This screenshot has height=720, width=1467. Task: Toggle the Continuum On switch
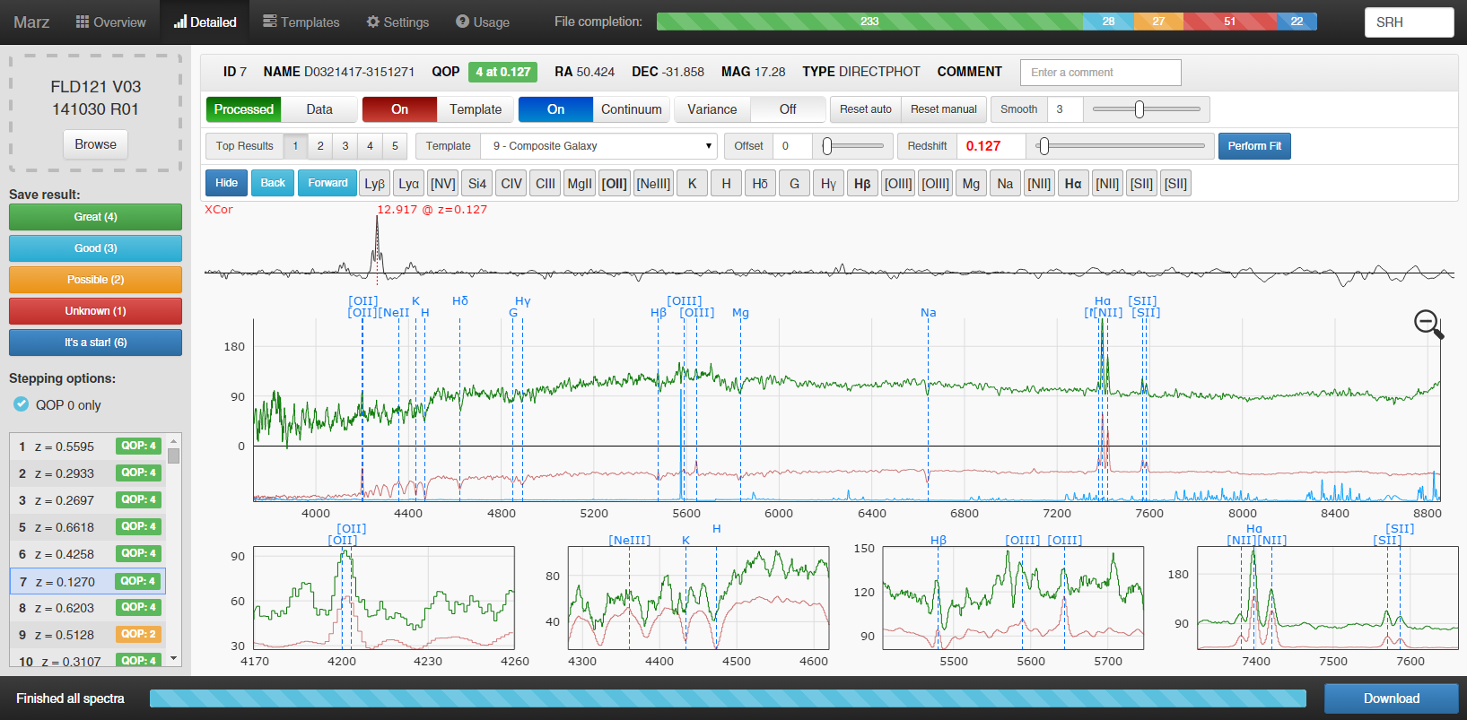[x=555, y=109]
